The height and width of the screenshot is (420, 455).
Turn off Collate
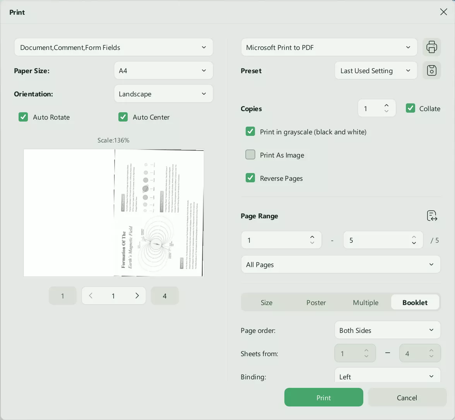(x=410, y=108)
